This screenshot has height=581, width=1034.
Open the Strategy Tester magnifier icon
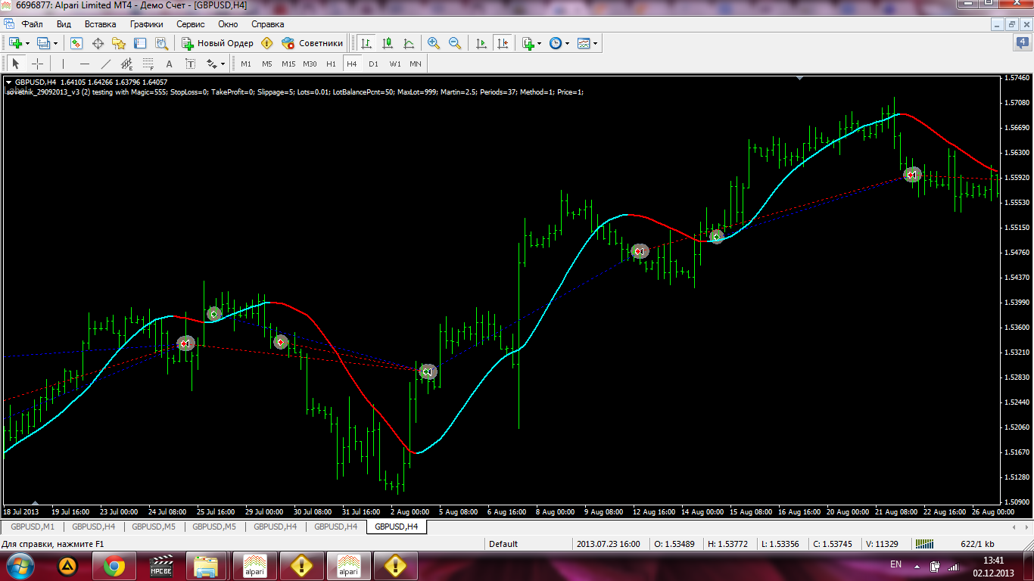click(x=161, y=43)
